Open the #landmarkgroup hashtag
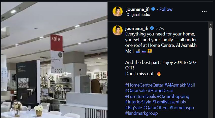The image size is (215, 118). click(141, 113)
